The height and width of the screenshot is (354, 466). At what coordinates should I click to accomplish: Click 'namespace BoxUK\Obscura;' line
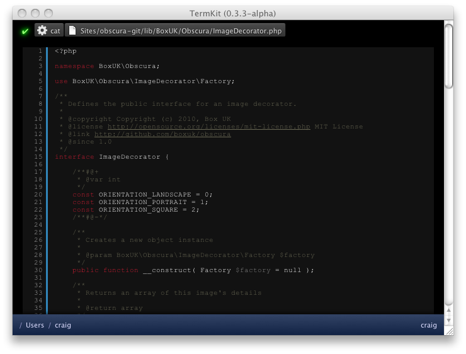pyautogui.click(x=107, y=66)
